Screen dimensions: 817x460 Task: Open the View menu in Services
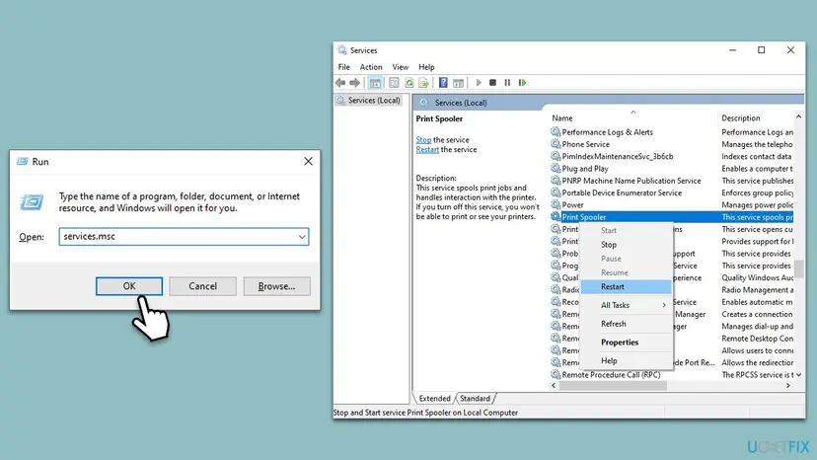pos(401,67)
